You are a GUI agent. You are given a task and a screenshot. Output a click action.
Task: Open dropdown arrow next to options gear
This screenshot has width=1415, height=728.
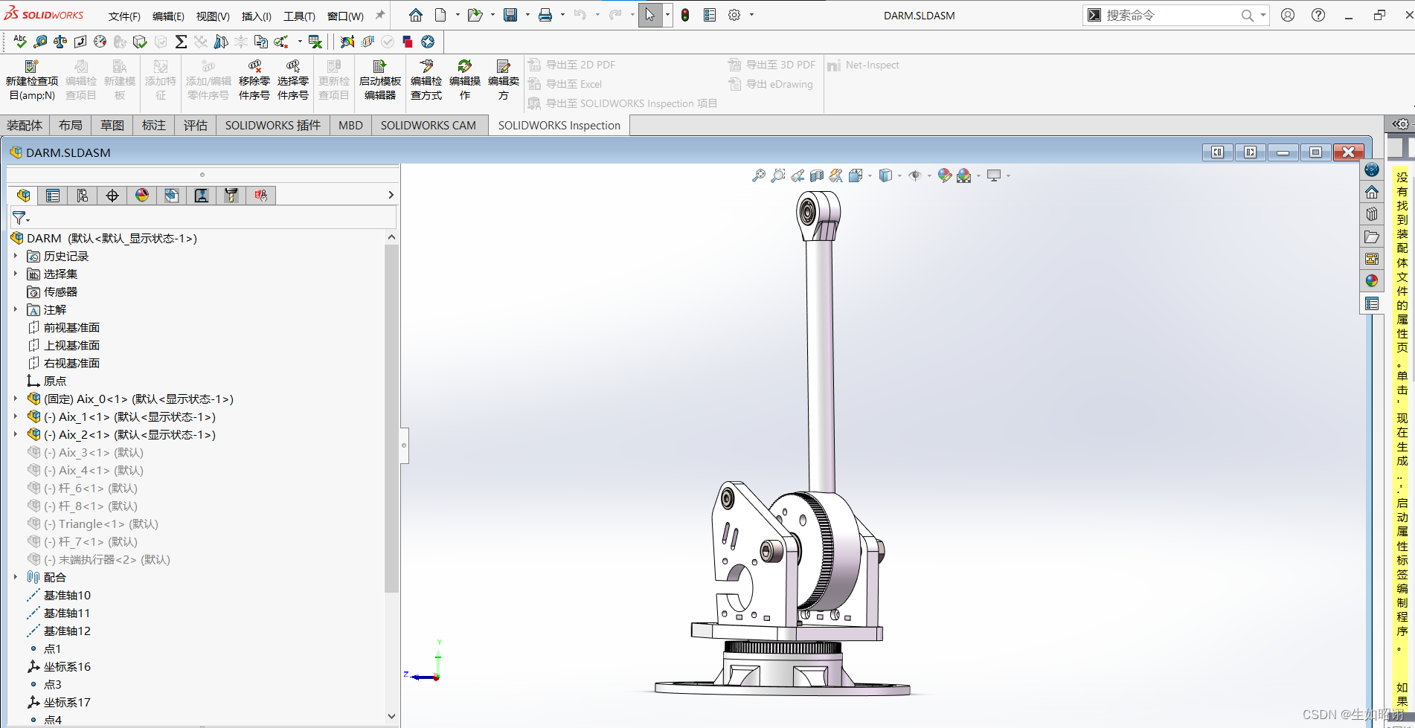(751, 15)
